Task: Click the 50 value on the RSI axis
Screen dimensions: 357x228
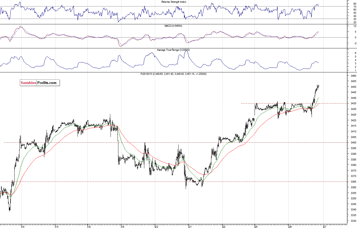Action: (354, 13)
